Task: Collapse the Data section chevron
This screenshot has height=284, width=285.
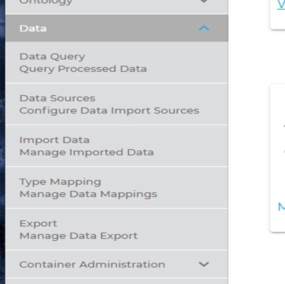Action: (x=204, y=28)
